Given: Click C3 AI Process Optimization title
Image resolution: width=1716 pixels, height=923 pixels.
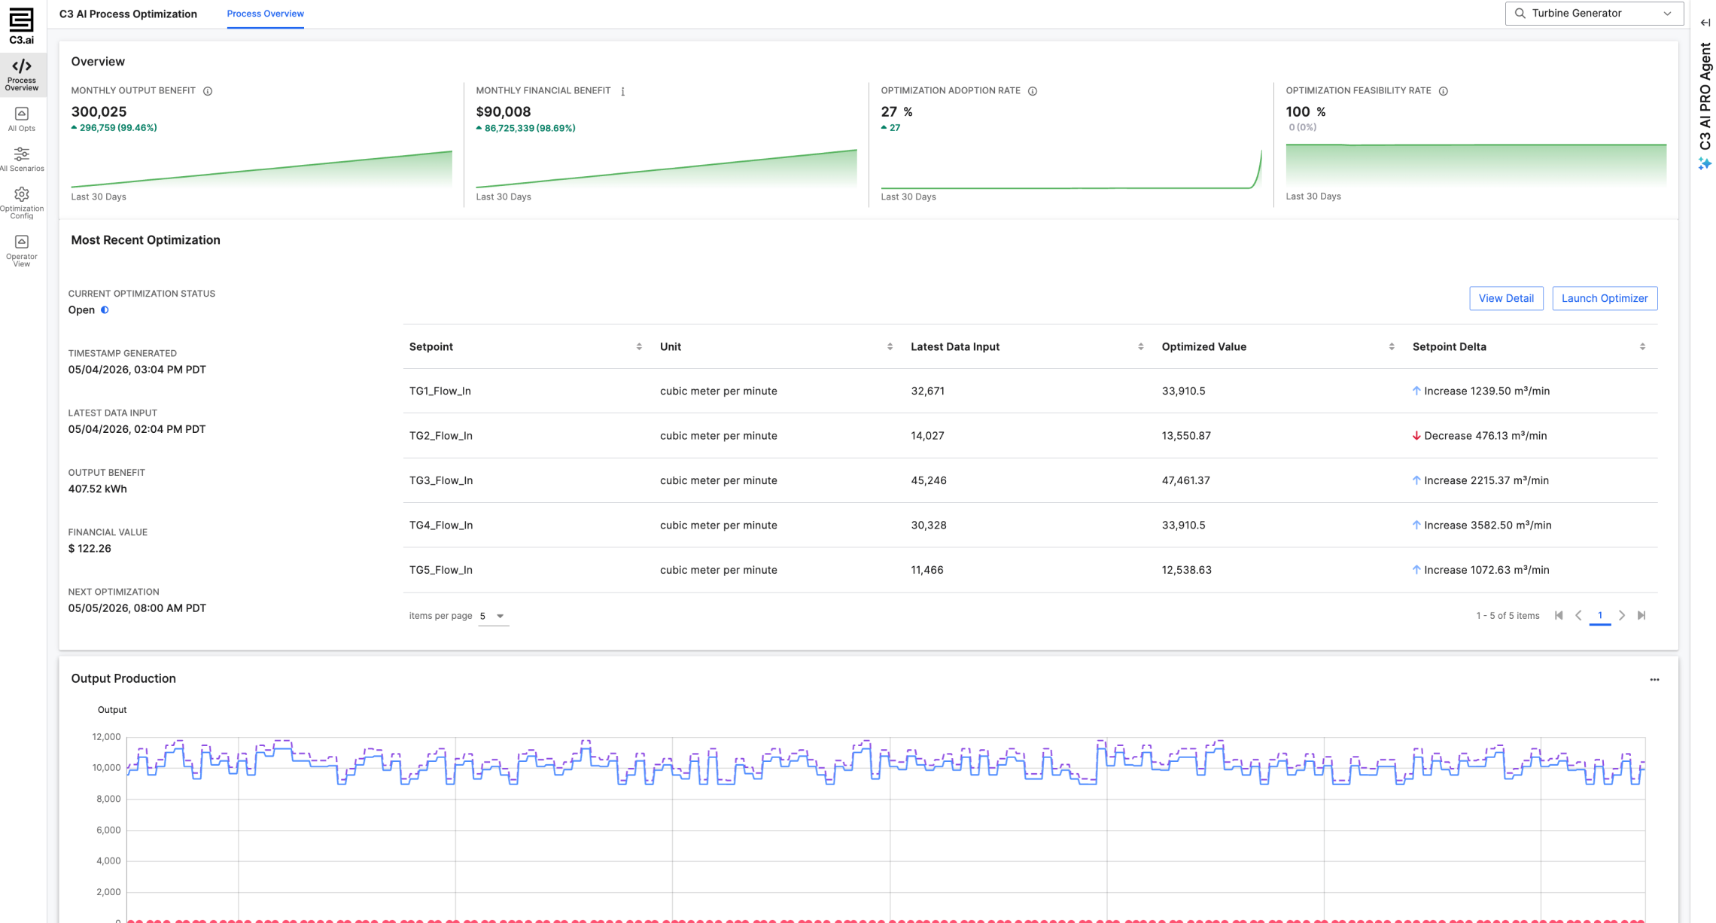Looking at the screenshot, I should click(128, 14).
